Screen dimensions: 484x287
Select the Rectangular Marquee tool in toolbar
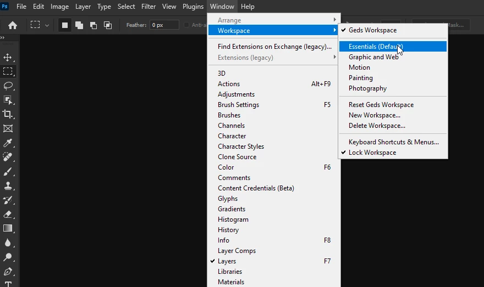pos(8,71)
